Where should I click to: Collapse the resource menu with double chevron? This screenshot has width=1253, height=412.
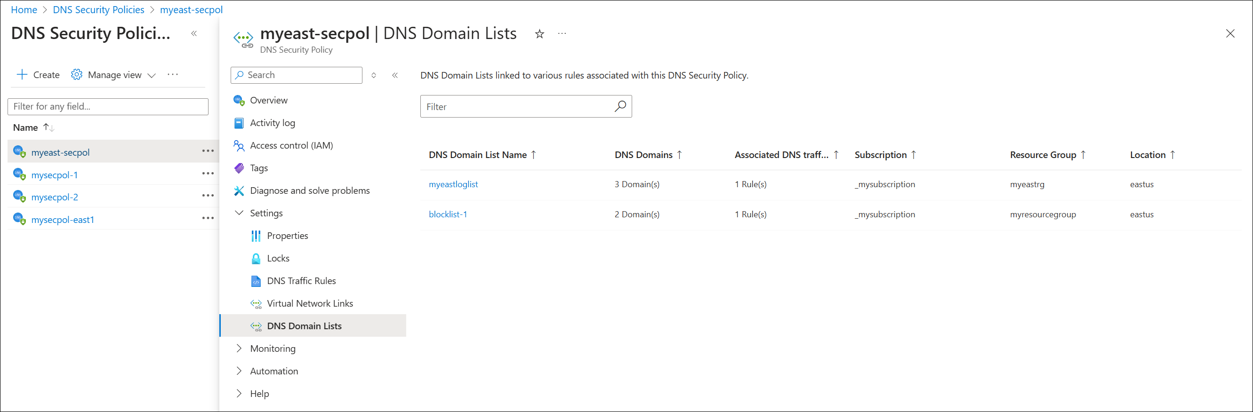point(395,75)
